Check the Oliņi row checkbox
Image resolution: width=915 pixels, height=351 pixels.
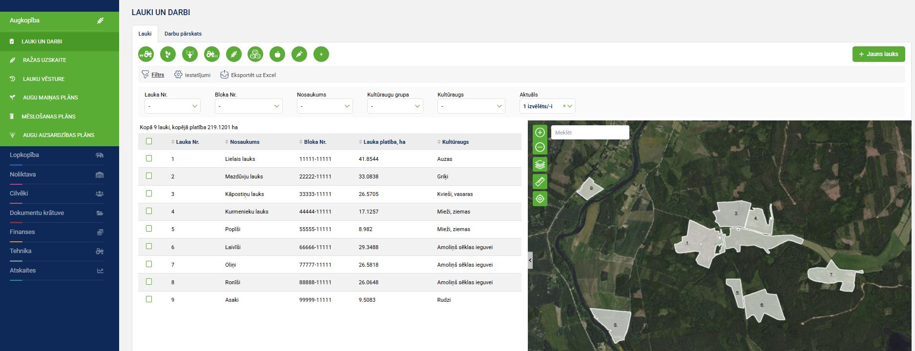tap(149, 264)
